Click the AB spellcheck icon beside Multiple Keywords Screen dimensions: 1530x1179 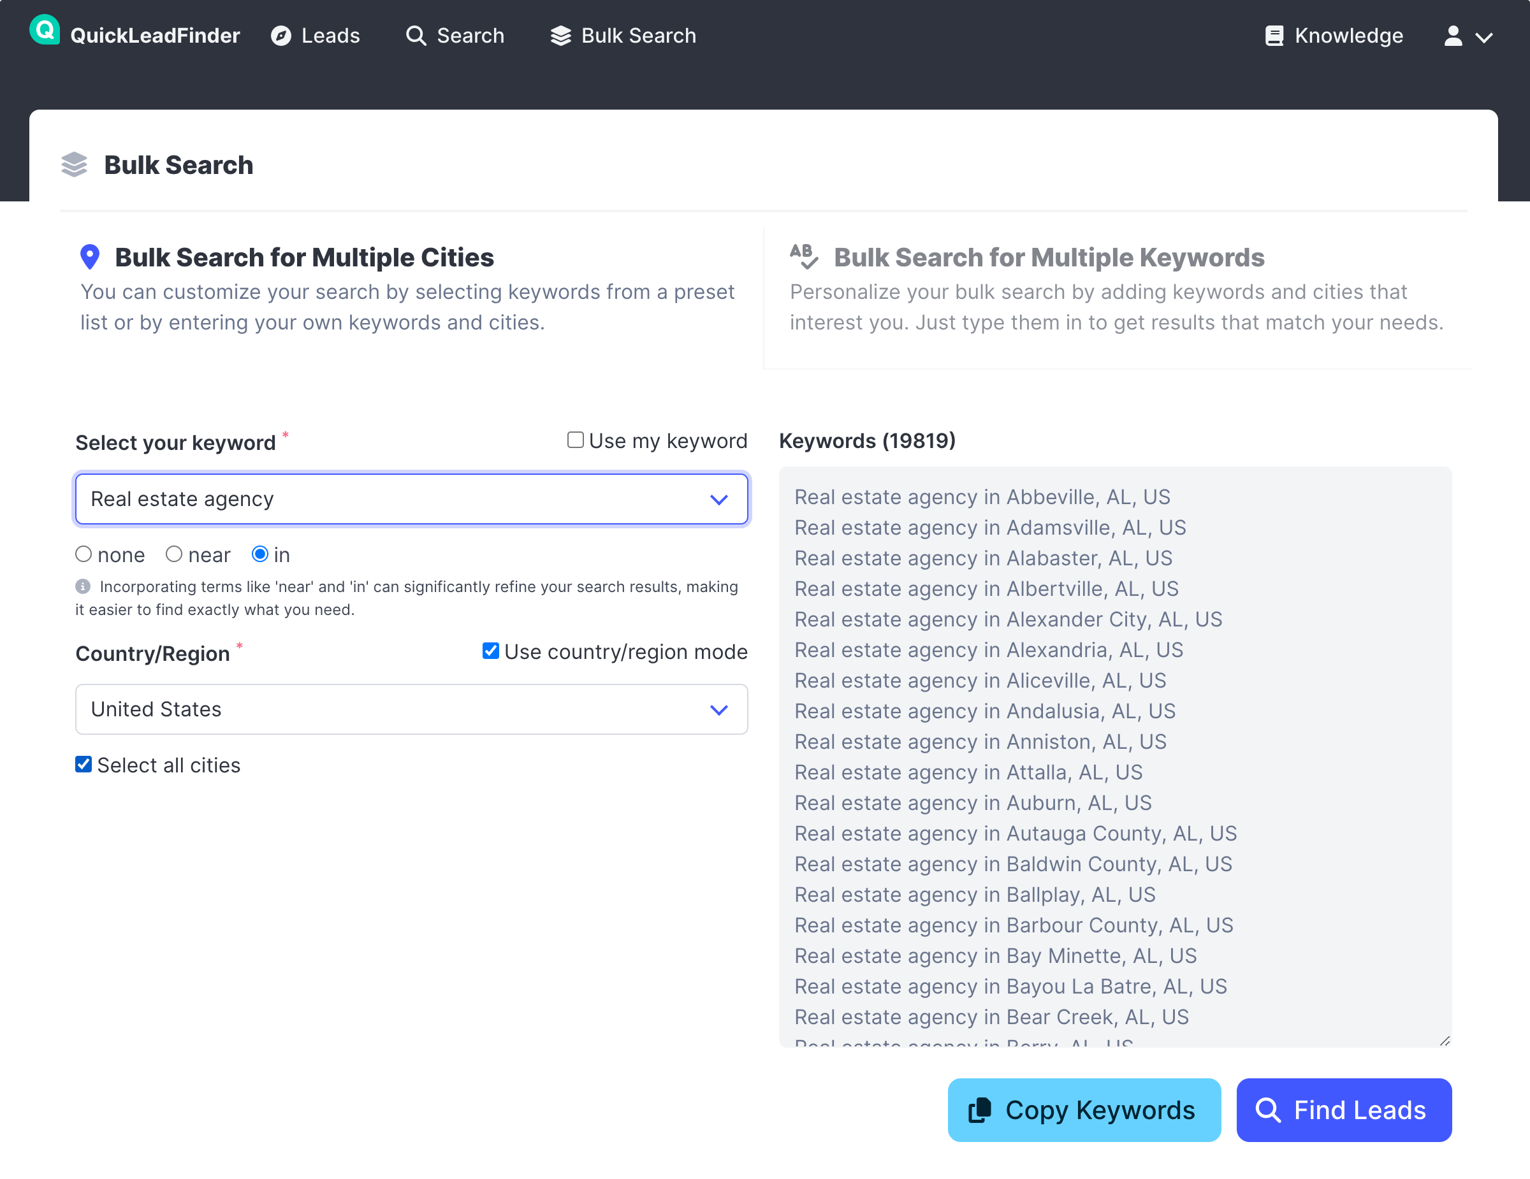(803, 256)
